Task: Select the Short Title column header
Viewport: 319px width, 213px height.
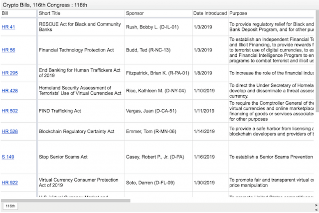Action: pos(81,13)
